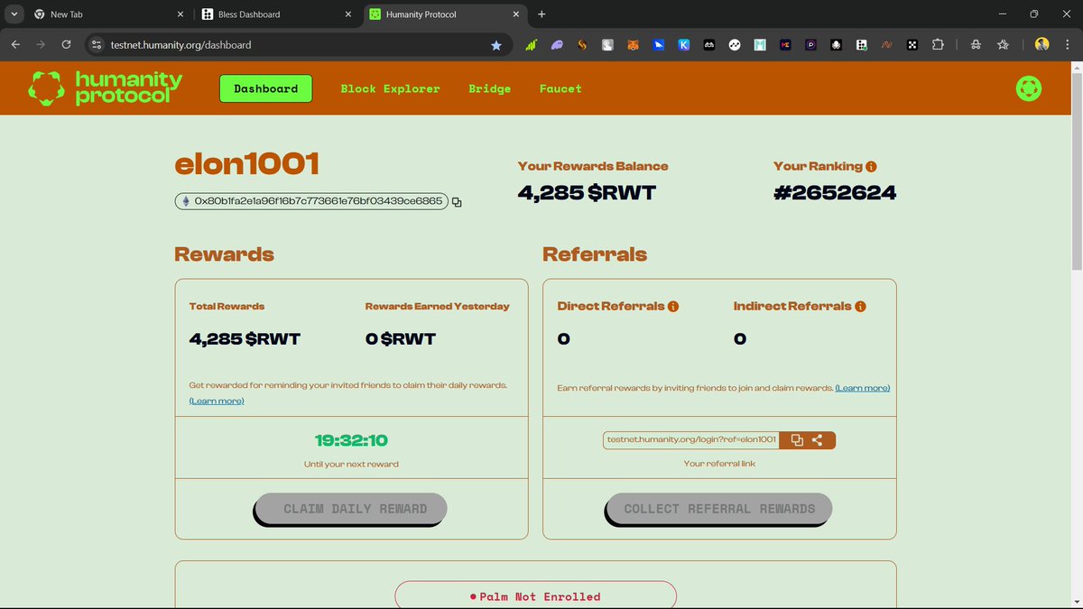The height and width of the screenshot is (609, 1083).
Task: Reload the page
Action: click(x=66, y=44)
